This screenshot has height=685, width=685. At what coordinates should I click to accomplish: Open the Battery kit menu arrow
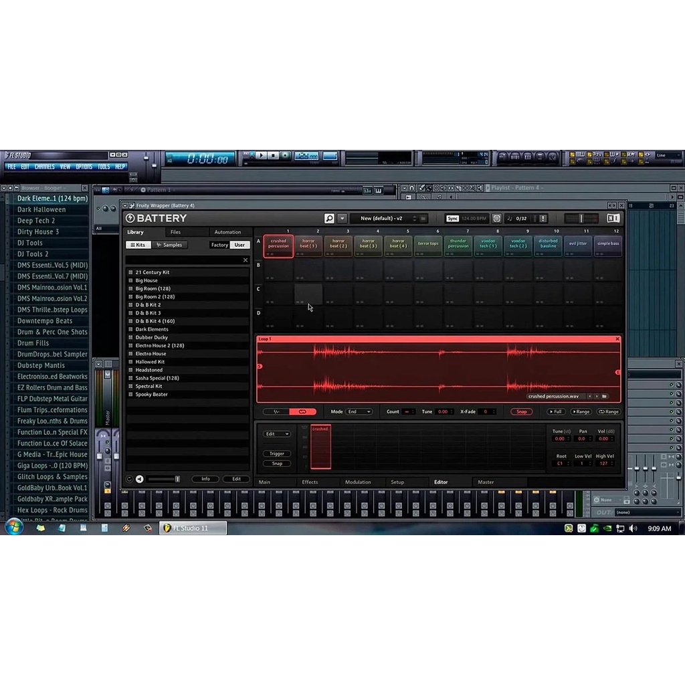click(342, 218)
